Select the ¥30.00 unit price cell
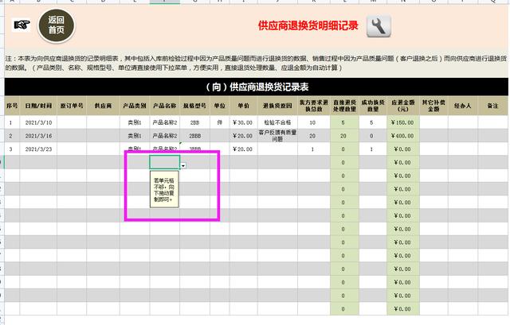 (244, 122)
